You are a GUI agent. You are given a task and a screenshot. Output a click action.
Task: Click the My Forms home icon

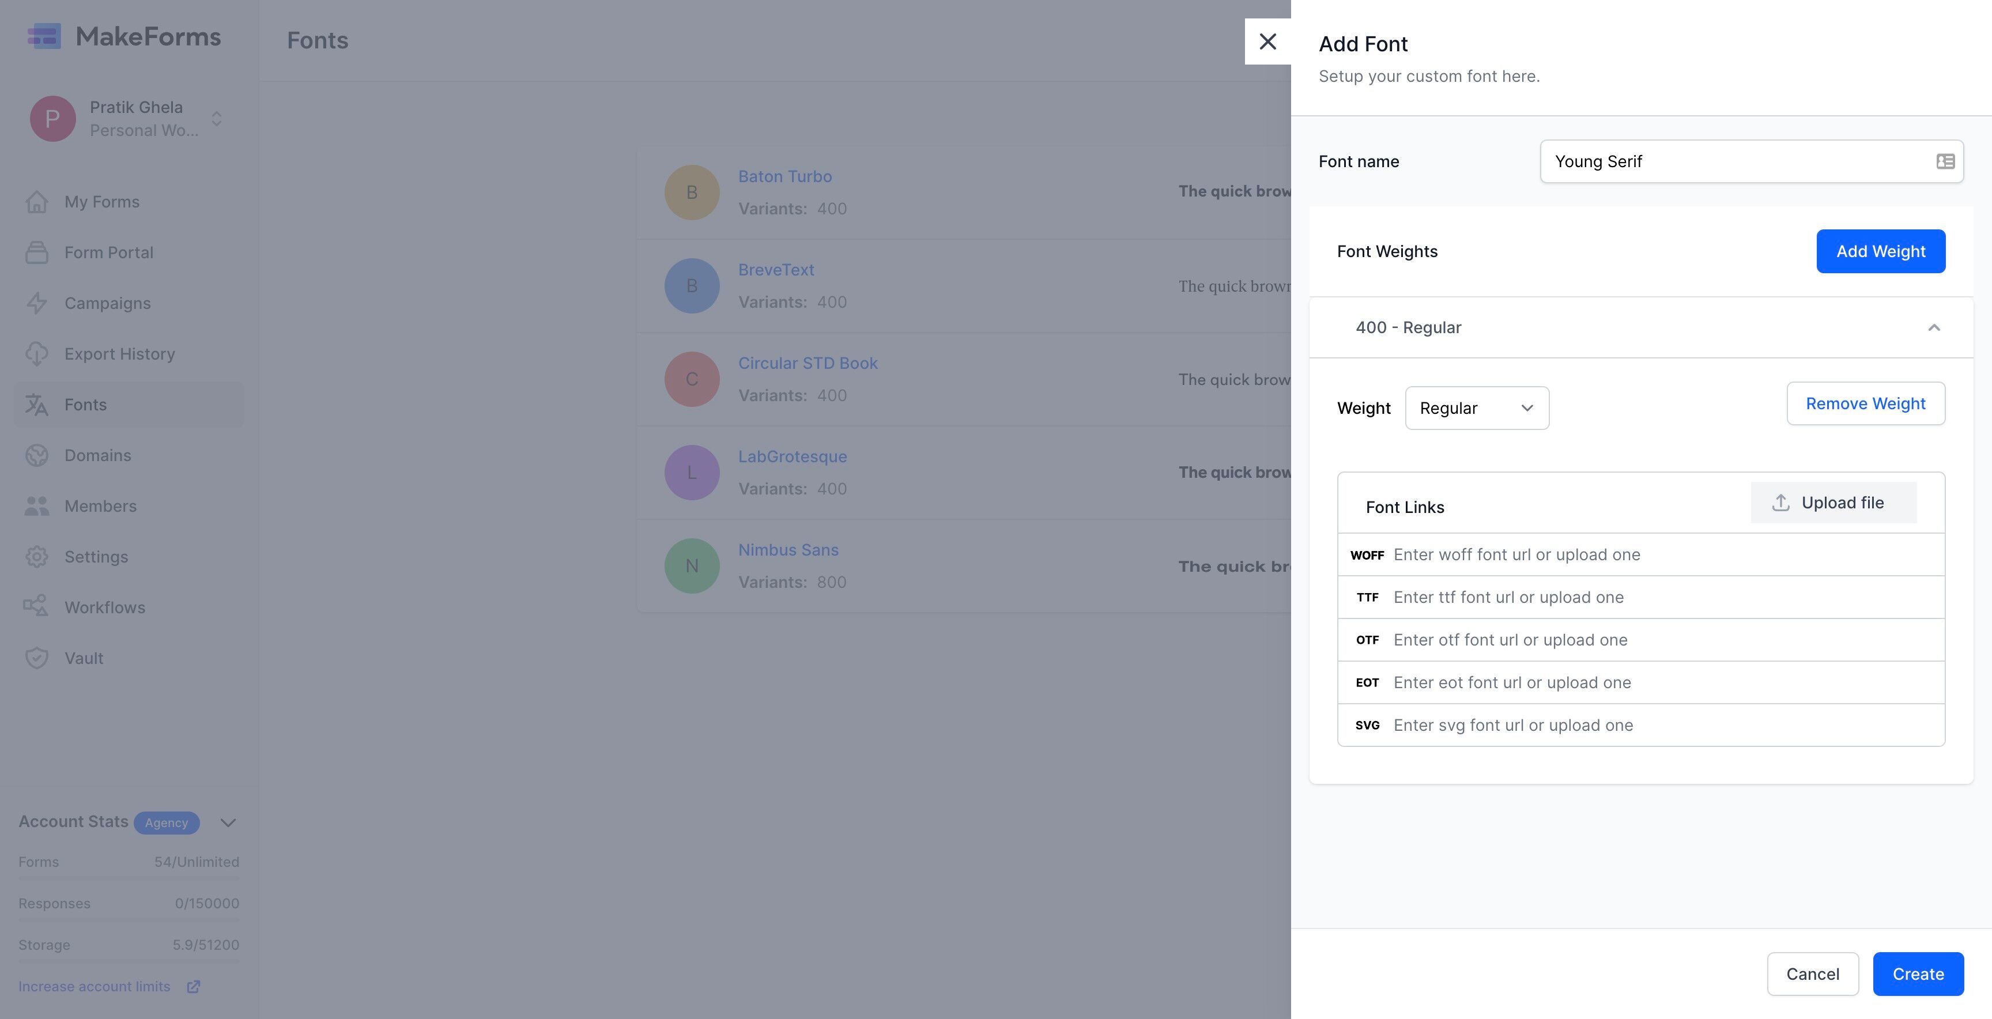(36, 202)
